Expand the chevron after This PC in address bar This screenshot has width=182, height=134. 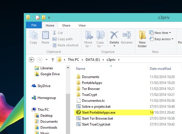point(83,60)
